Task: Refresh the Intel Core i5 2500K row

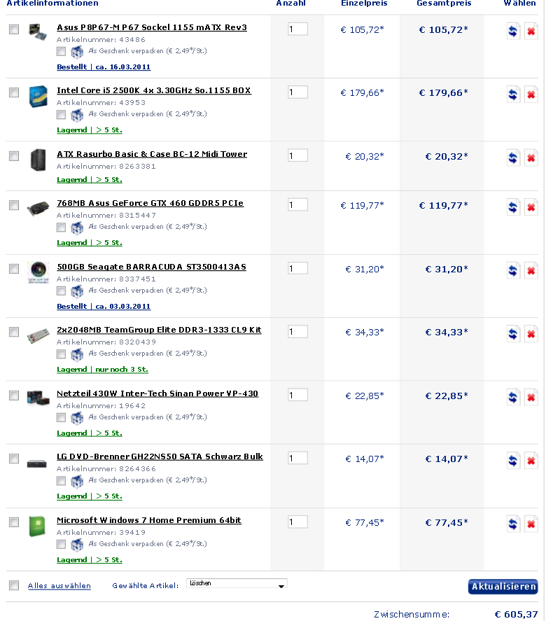Action: click(x=513, y=95)
